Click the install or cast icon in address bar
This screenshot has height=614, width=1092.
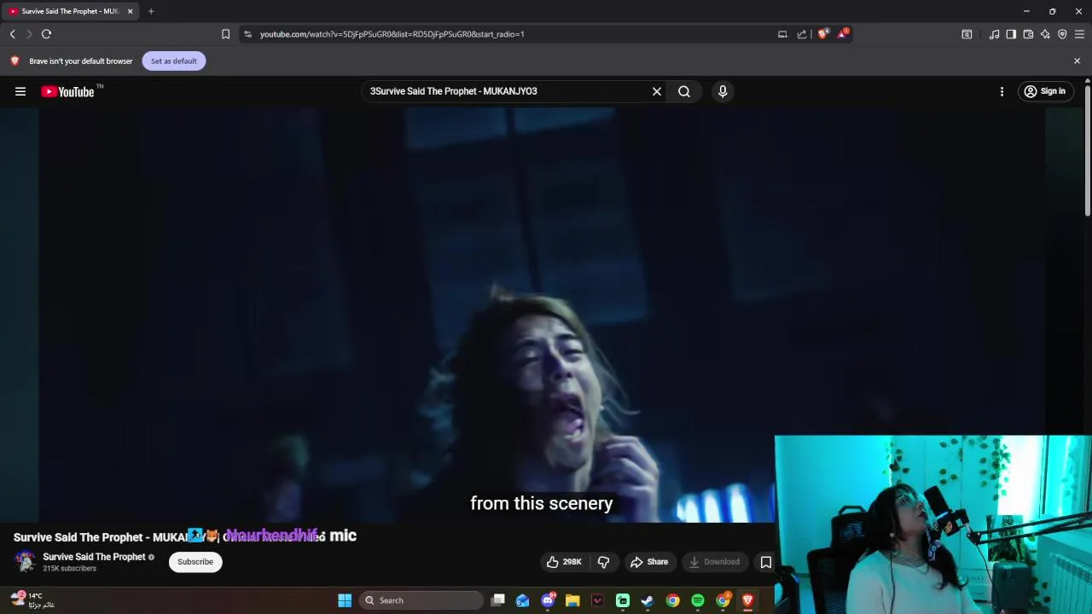tap(782, 34)
